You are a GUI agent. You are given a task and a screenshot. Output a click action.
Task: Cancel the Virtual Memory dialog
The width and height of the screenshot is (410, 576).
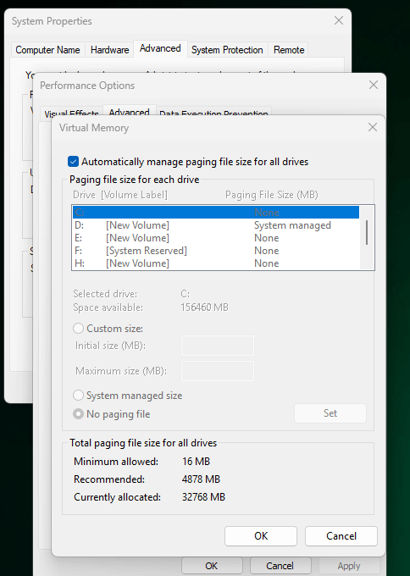pyautogui.click(x=341, y=536)
